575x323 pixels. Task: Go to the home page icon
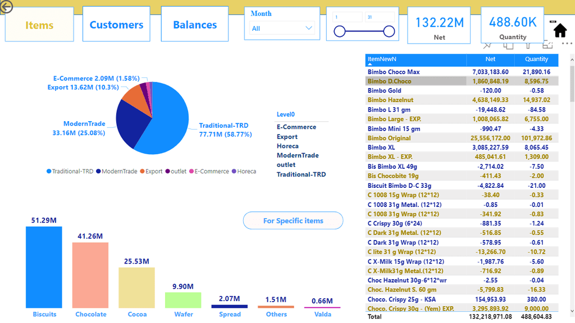pos(560,30)
